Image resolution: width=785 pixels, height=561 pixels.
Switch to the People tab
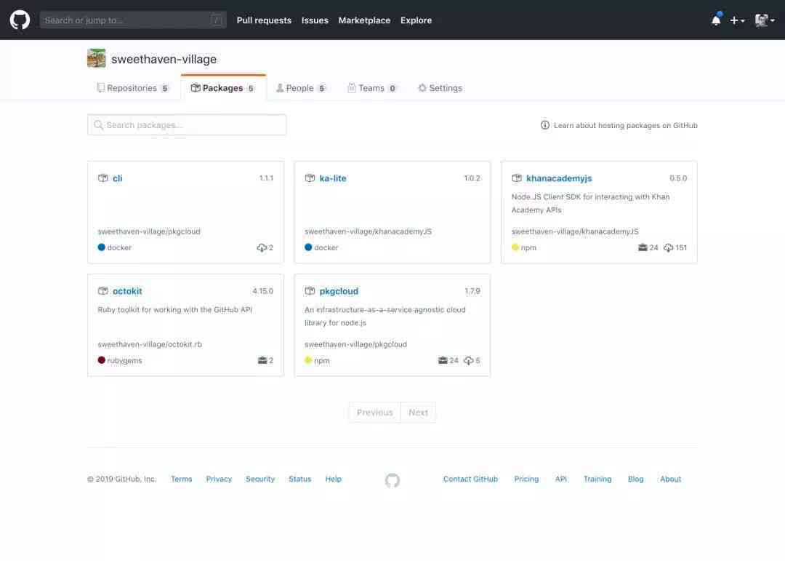click(x=301, y=88)
